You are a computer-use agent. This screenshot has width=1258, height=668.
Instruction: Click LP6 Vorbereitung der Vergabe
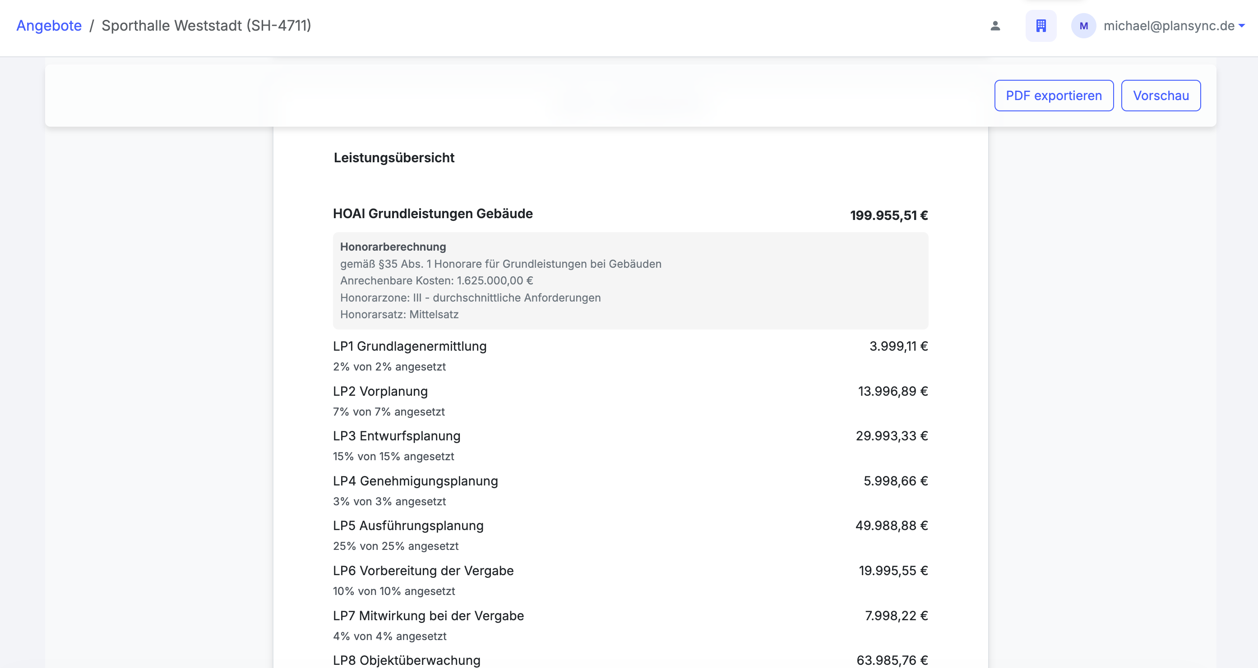(x=423, y=571)
